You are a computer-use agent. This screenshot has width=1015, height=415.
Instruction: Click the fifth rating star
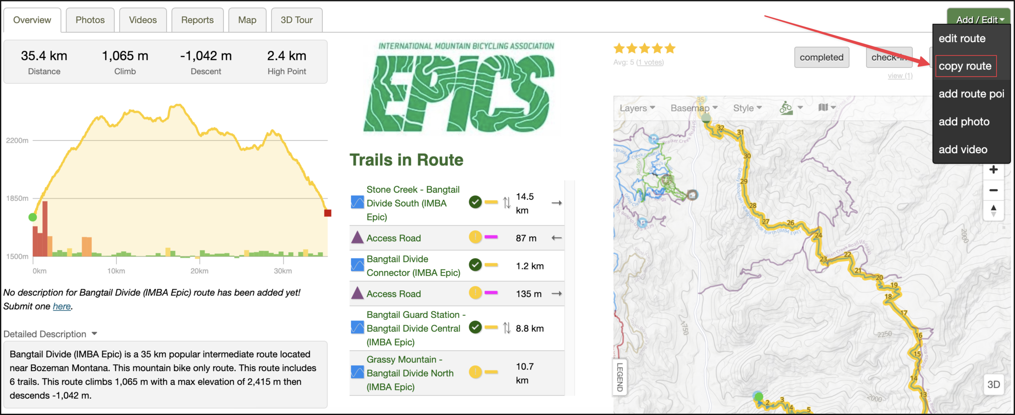(x=670, y=48)
